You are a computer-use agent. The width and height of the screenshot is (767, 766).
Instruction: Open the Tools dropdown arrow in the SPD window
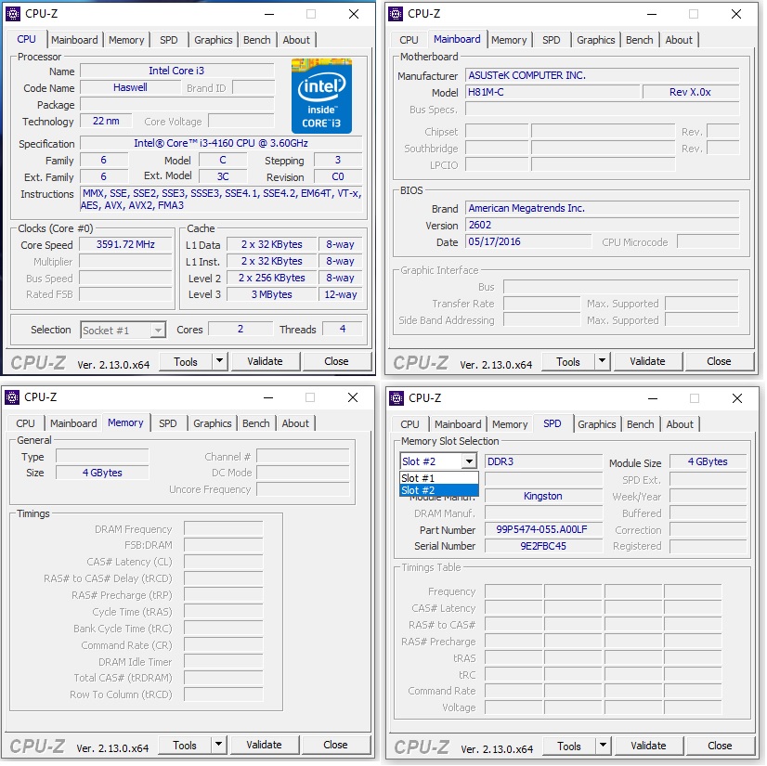coord(604,746)
